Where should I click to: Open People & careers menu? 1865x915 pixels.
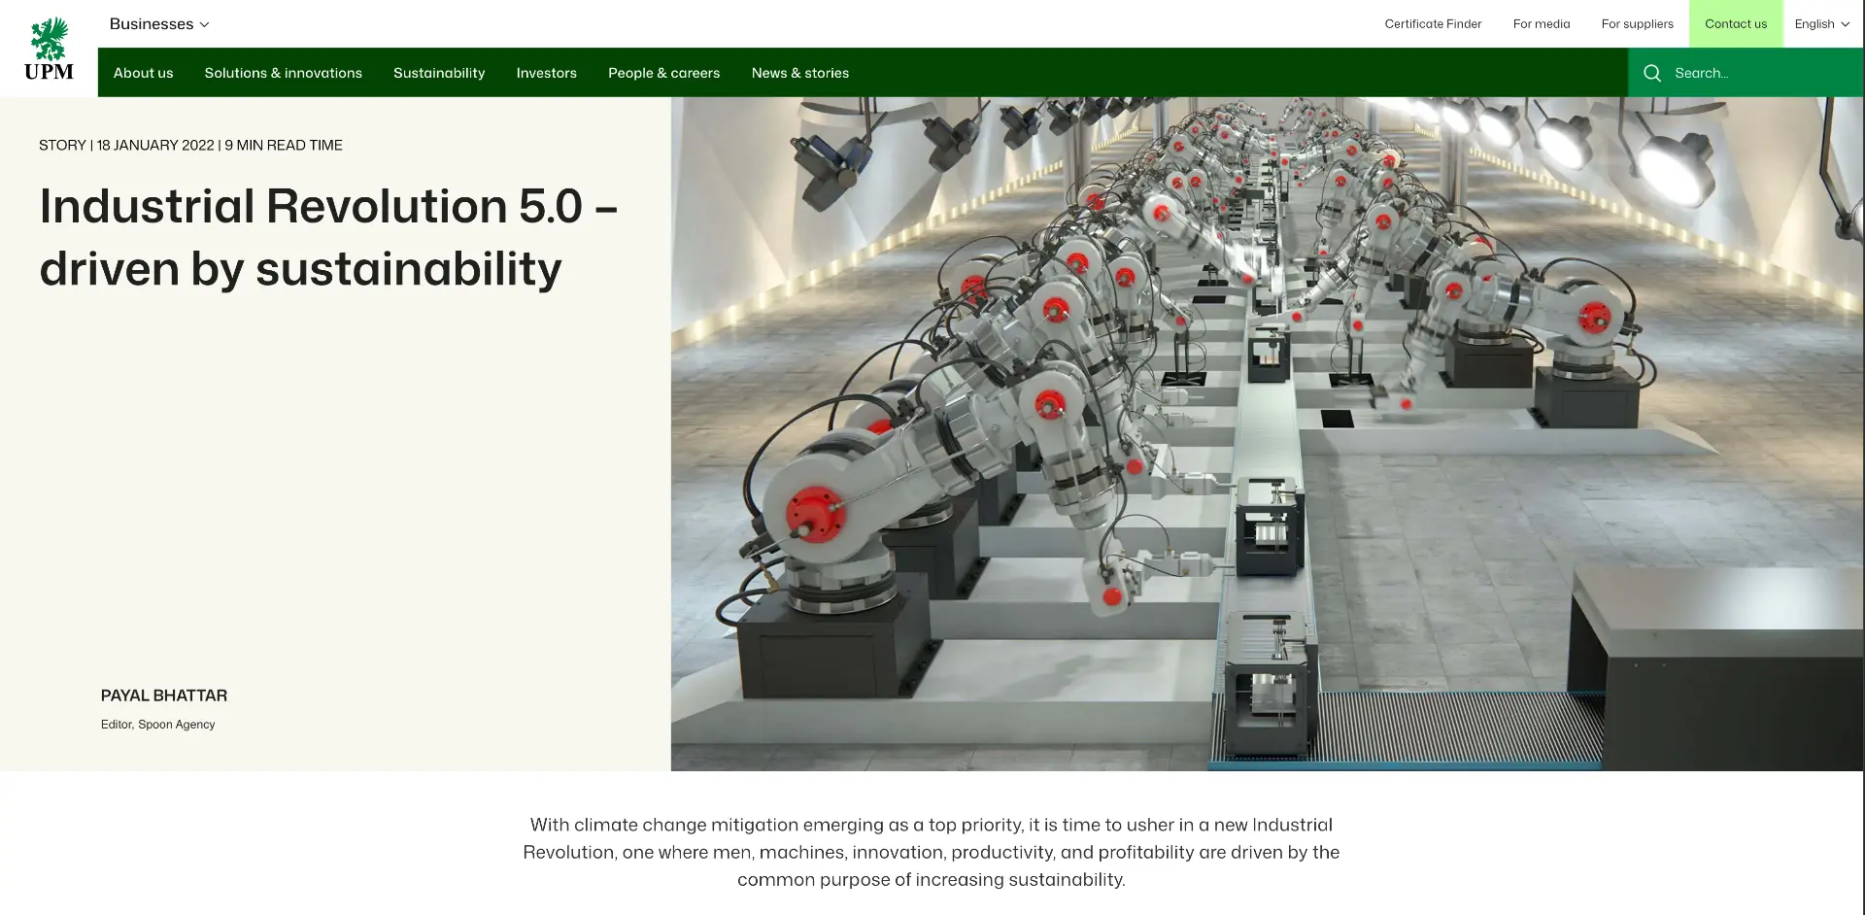[x=663, y=73]
